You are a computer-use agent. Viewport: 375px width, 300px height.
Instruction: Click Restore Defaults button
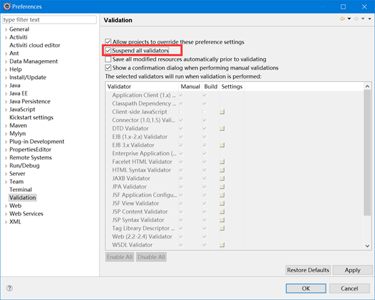coord(308,270)
